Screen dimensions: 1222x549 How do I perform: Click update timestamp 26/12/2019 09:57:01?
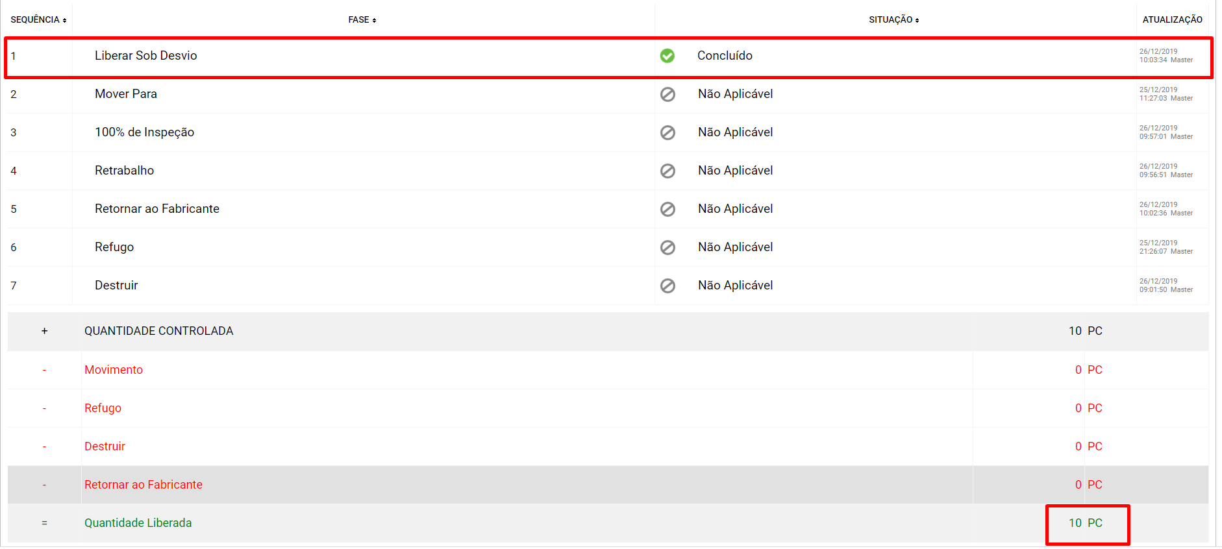tap(1166, 132)
